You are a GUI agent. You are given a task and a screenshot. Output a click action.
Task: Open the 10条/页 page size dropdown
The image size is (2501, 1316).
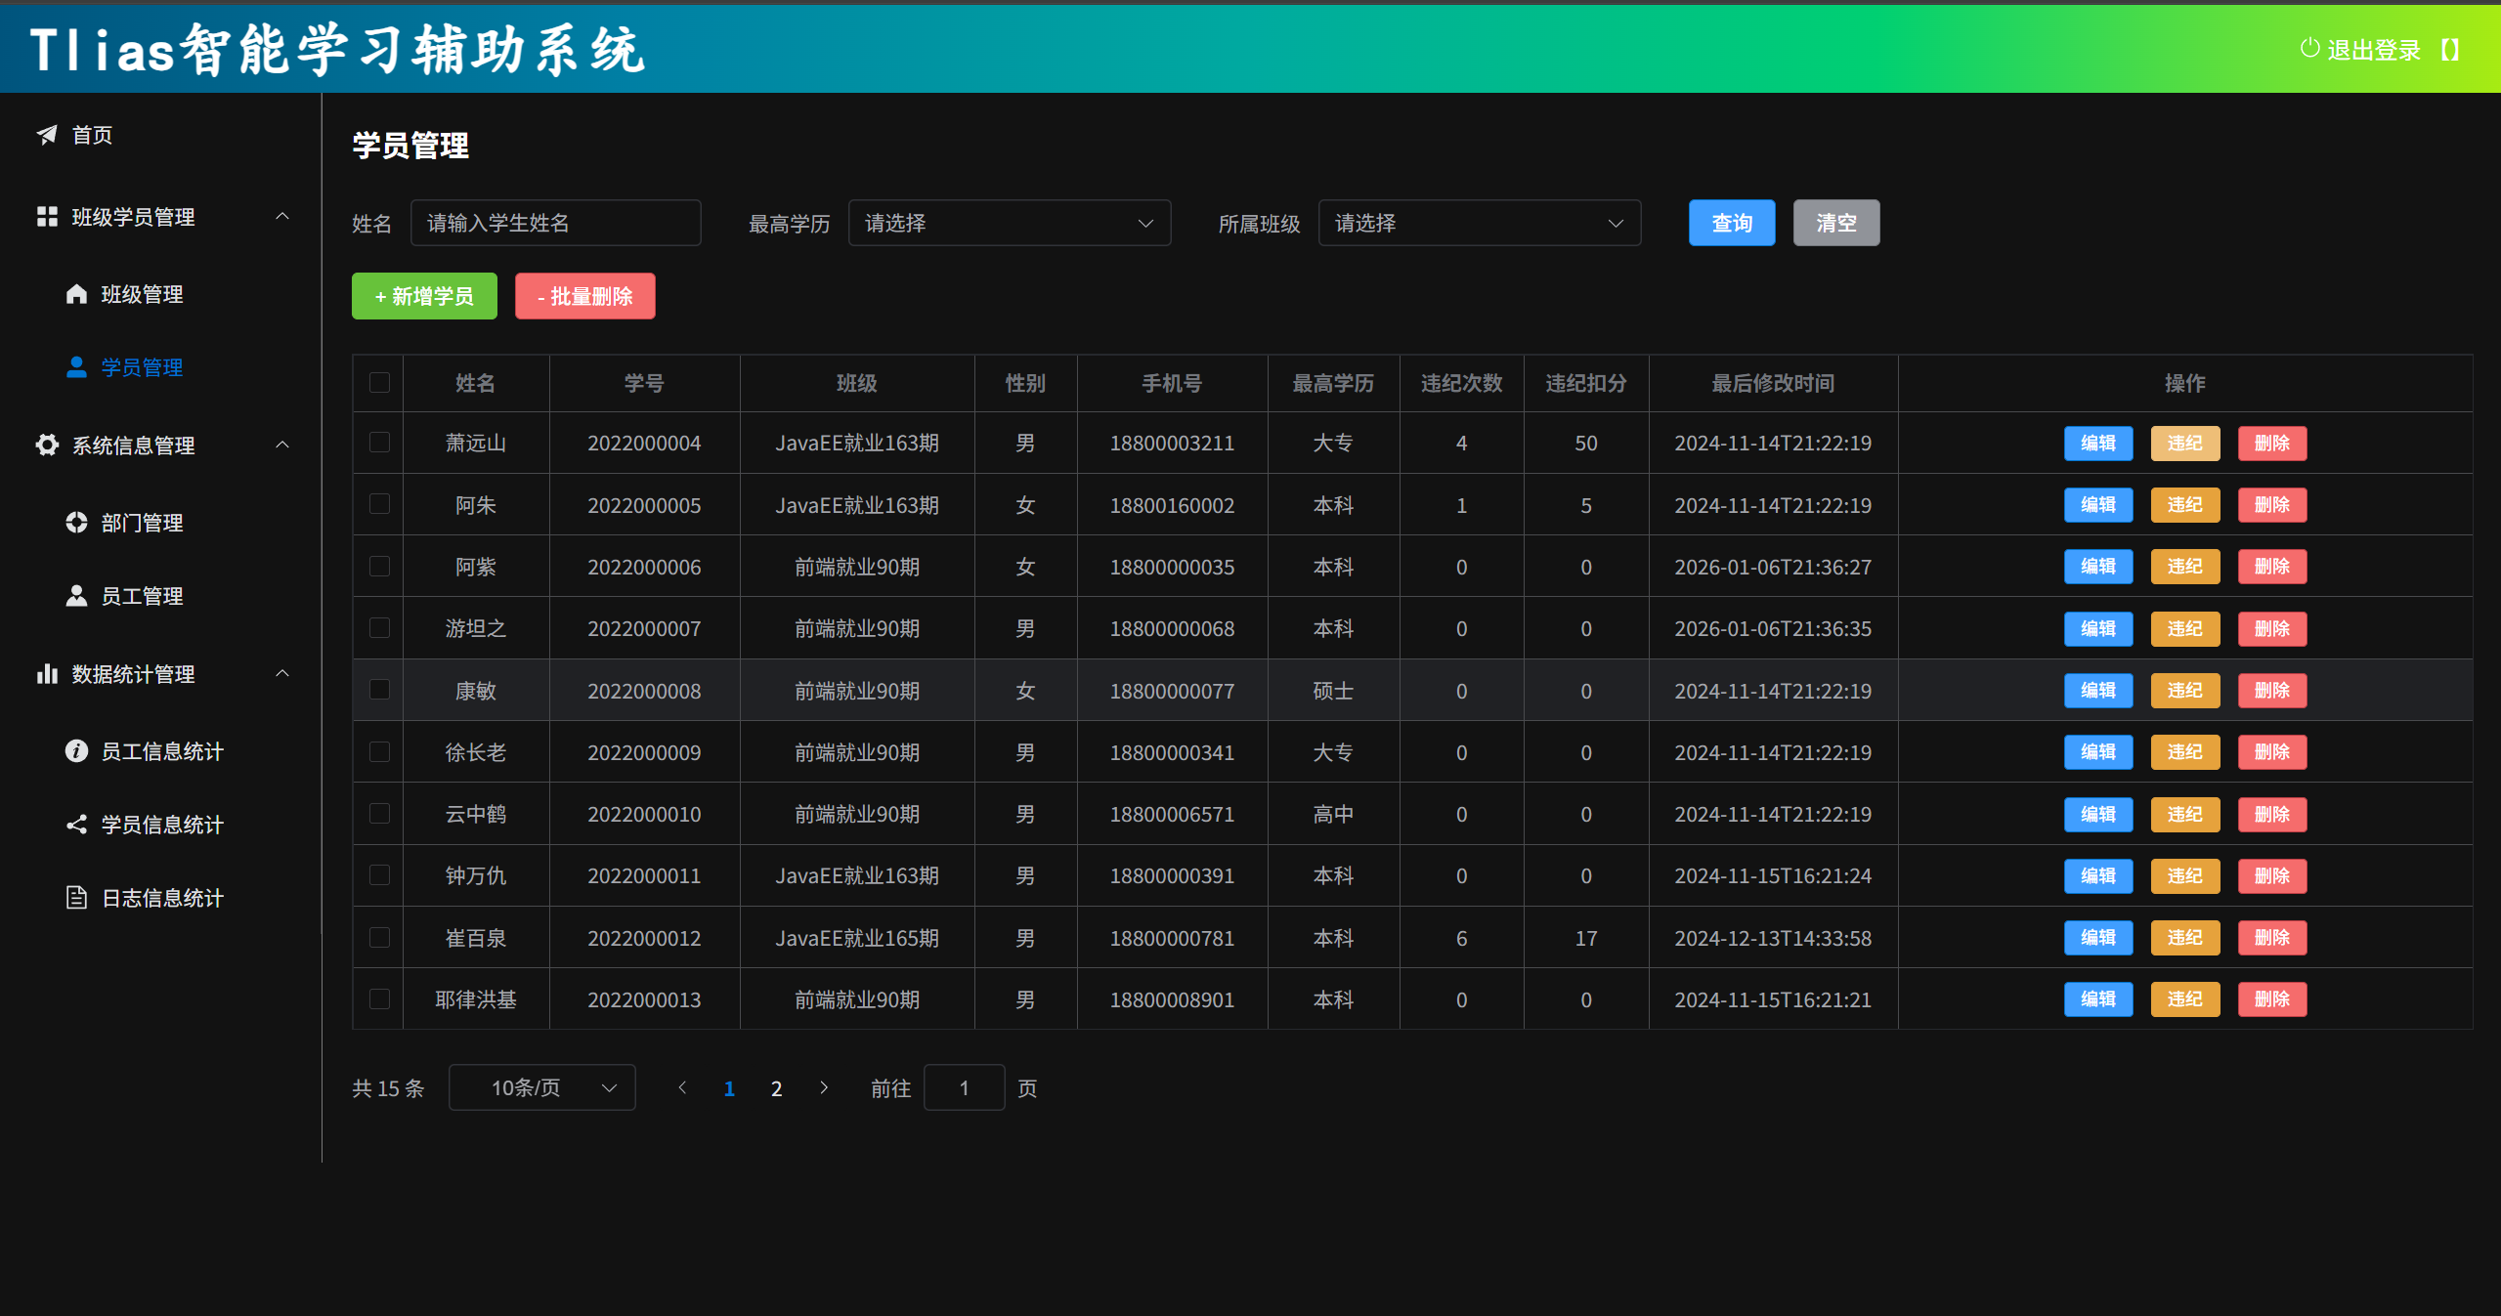click(x=541, y=1088)
